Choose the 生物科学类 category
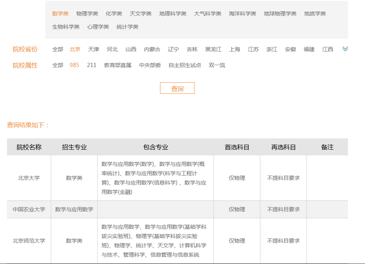Image resolution: width=365 pixels, height=264 pixels. tap(66, 27)
